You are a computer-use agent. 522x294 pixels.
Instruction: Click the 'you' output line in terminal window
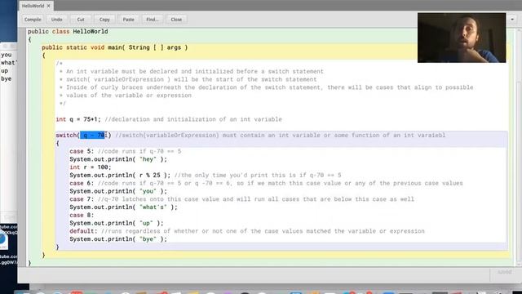(6, 55)
